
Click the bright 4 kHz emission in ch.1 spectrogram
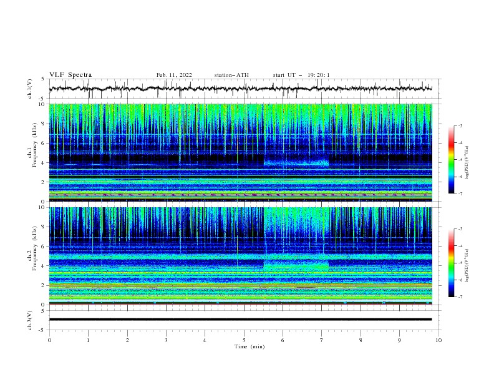coord(296,163)
